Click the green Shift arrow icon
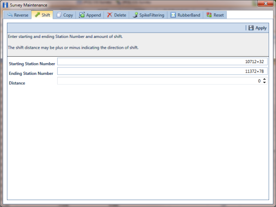The image size is (276, 207). click(37, 15)
